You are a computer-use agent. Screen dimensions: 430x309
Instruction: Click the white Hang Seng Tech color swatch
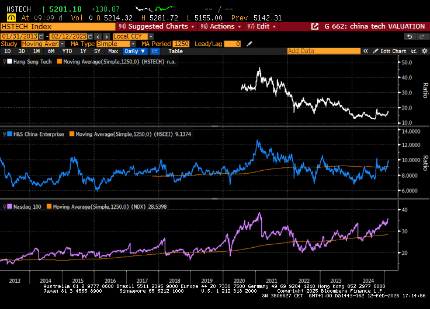9,61
